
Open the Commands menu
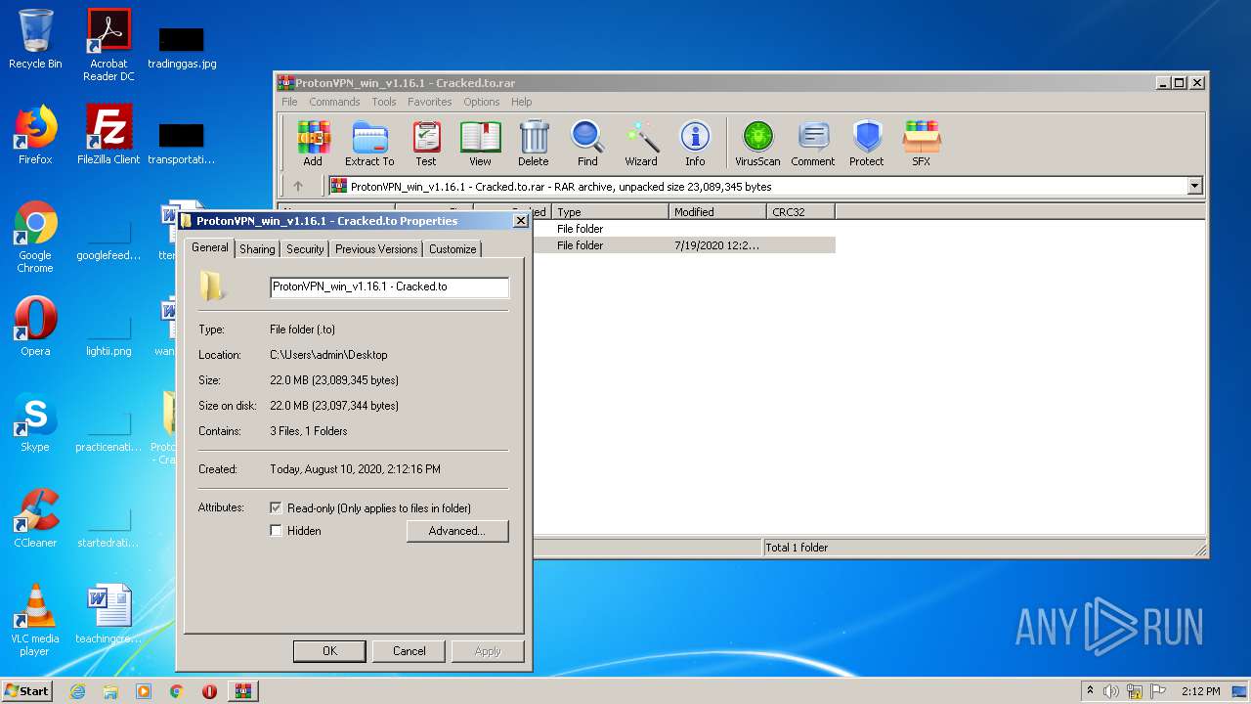pos(334,102)
